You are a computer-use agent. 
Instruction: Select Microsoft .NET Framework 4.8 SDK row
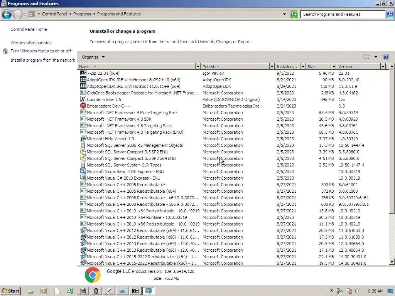click(x=233, y=119)
